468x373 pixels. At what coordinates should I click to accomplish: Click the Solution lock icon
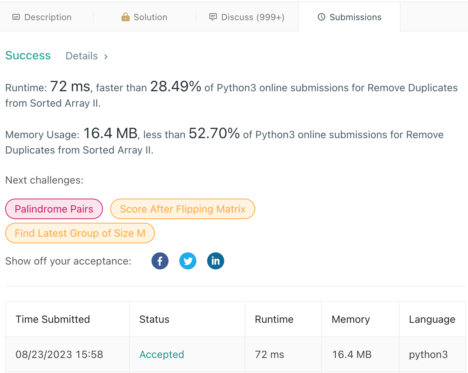click(x=126, y=17)
